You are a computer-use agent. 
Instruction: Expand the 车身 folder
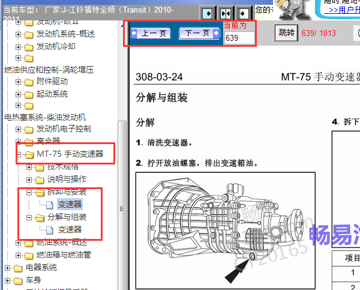(x=7, y=280)
